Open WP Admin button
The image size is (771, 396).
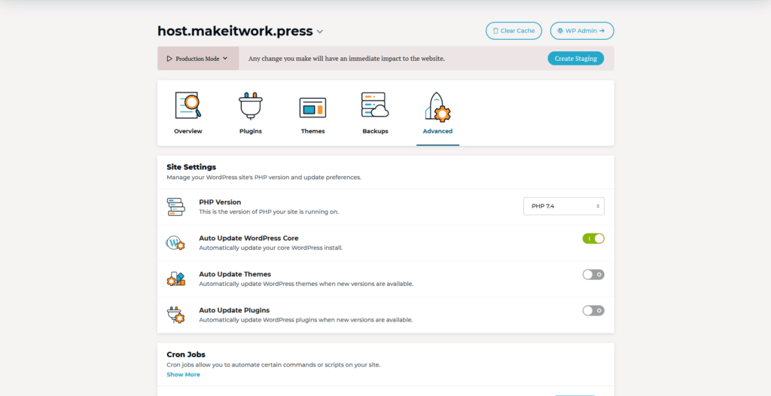coord(582,31)
